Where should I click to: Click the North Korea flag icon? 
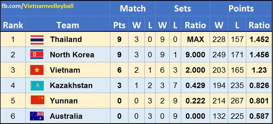[x=37, y=54]
